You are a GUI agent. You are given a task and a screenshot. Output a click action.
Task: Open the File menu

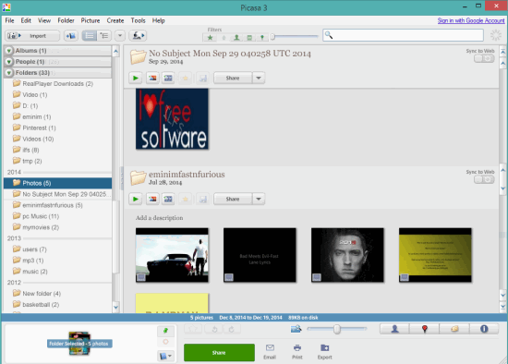(9, 20)
